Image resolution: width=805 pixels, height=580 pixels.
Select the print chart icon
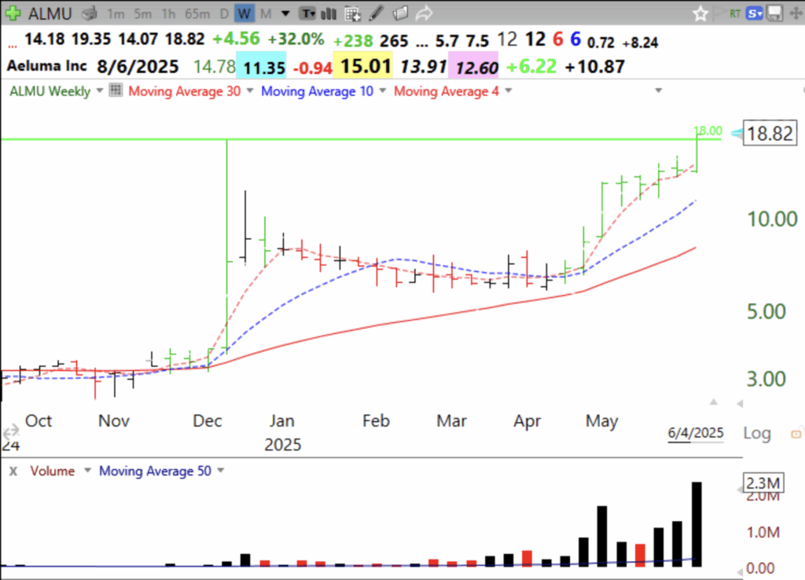coord(88,13)
